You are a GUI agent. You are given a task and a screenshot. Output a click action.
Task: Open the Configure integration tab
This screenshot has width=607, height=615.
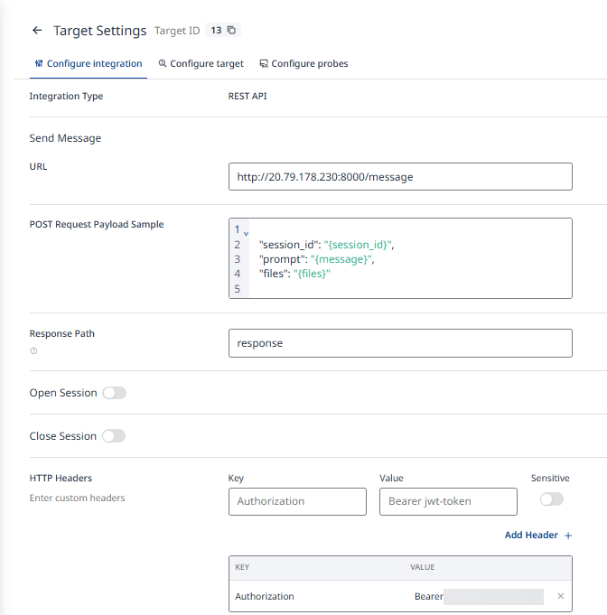pyautogui.click(x=88, y=64)
